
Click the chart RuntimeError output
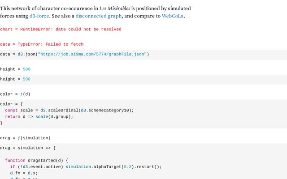point(61,29)
